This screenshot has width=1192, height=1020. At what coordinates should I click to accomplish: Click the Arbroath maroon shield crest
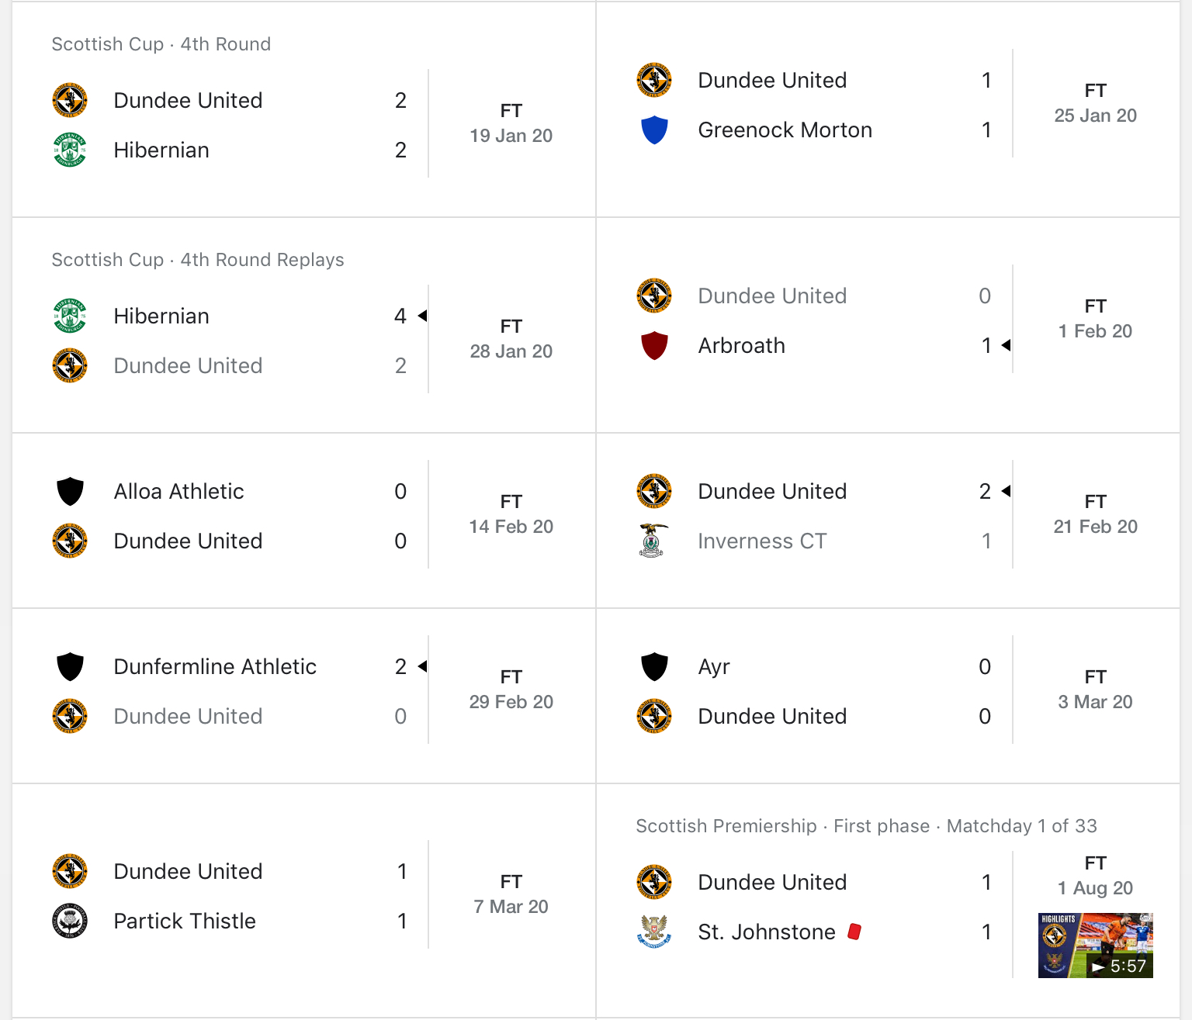(654, 345)
